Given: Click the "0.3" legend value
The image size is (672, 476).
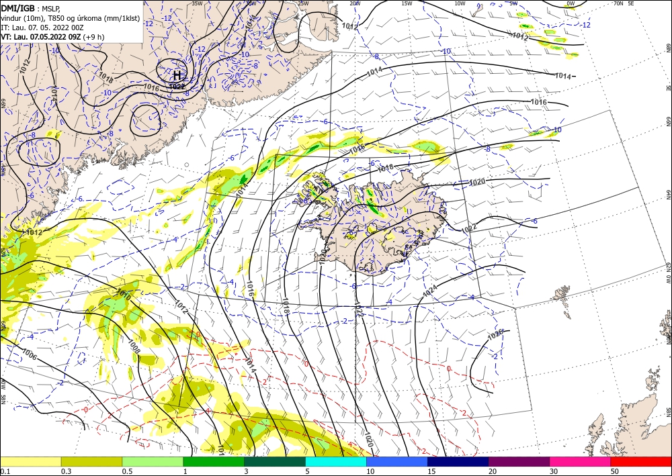Looking at the screenshot, I should (x=66, y=471).
